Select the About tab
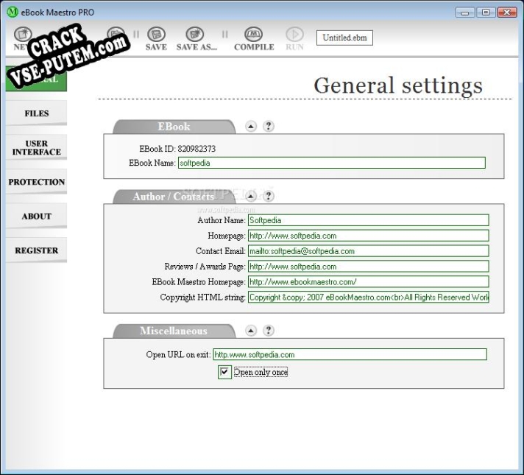This screenshot has width=524, height=475. (36, 217)
